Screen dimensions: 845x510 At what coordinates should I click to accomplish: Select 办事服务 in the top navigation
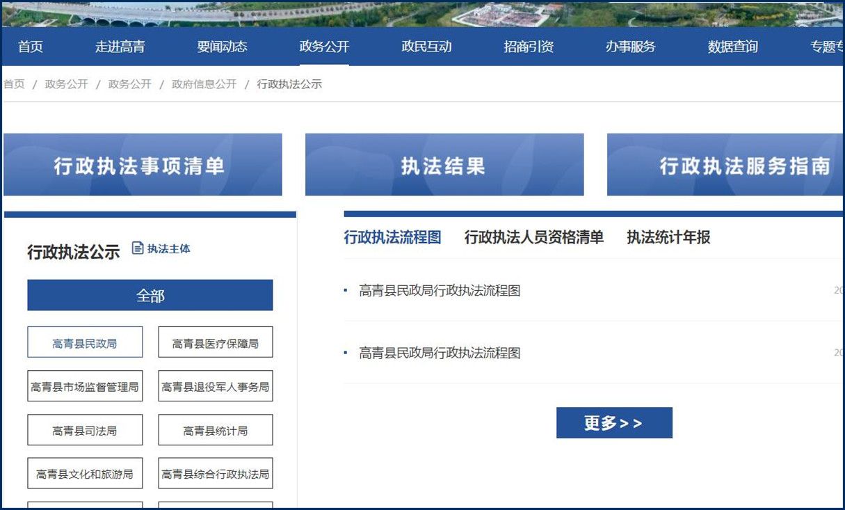(630, 47)
